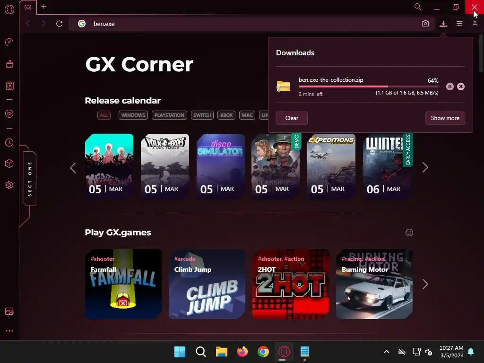Filter release calendar by WINDOWS
This screenshot has width=484, height=363.
click(x=133, y=115)
